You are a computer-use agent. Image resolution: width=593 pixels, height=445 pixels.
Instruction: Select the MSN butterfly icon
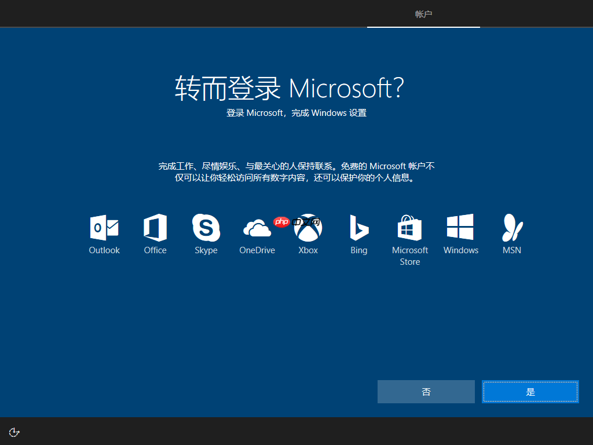point(511,227)
